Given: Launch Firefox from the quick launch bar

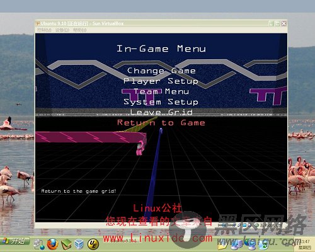Looking at the screenshot, I should pos(52,244).
